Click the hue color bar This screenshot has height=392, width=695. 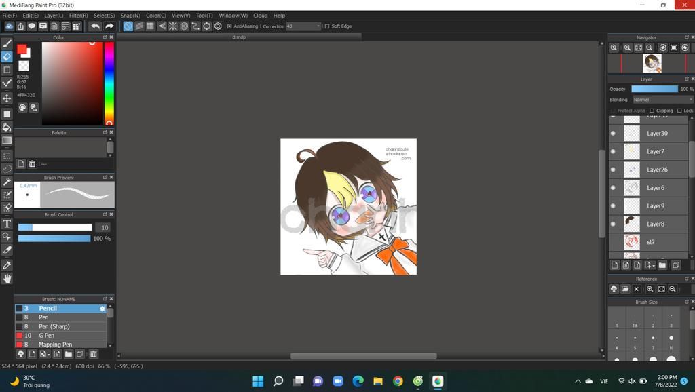tap(109, 83)
